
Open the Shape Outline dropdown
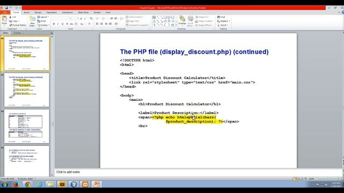[204, 21]
